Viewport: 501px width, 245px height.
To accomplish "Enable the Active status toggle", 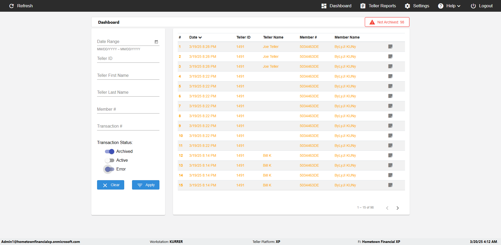I will (110, 160).
